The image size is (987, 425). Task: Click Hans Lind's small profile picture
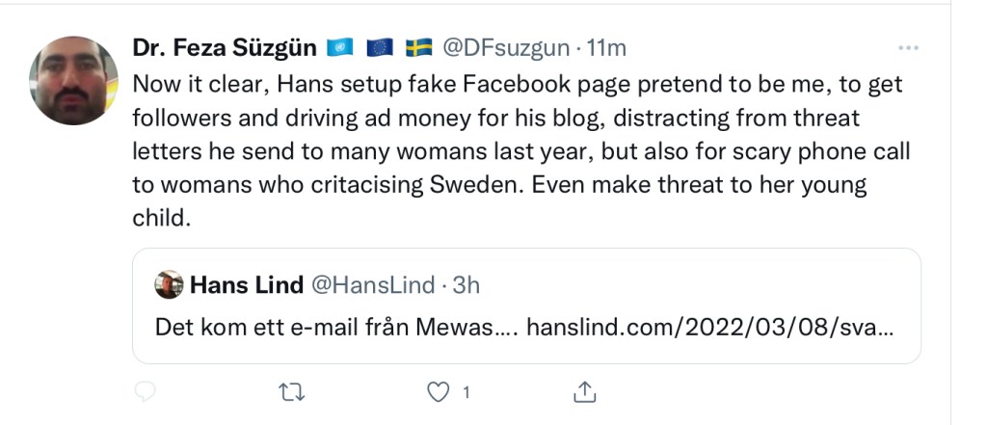169,284
